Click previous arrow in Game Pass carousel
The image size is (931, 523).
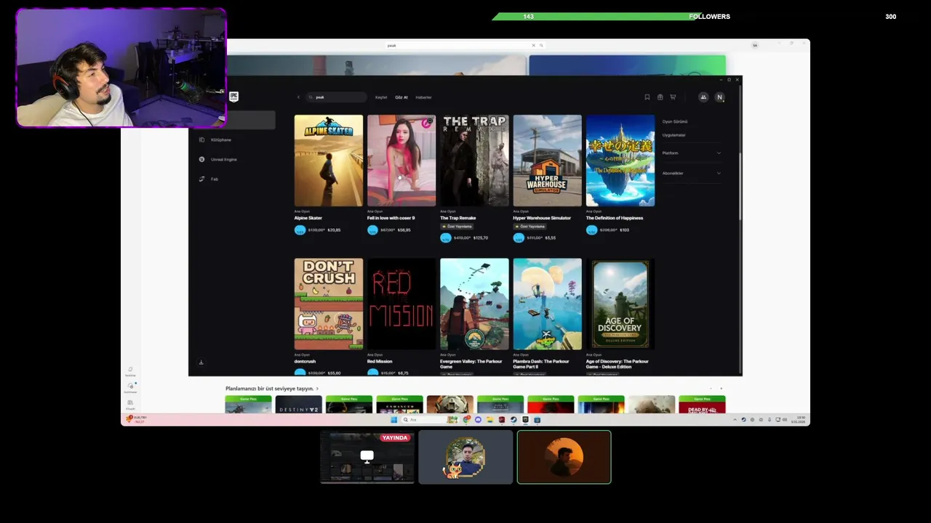tap(711, 389)
